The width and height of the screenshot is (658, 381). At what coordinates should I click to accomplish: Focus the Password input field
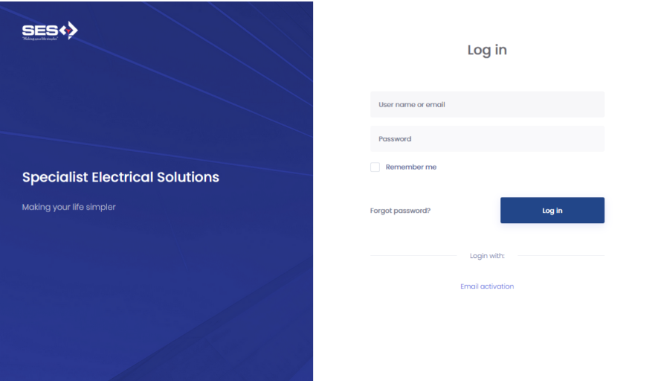click(487, 138)
